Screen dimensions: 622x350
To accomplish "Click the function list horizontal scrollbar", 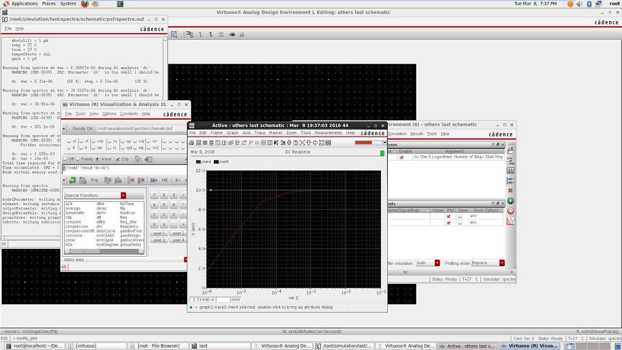I will coord(104,251).
